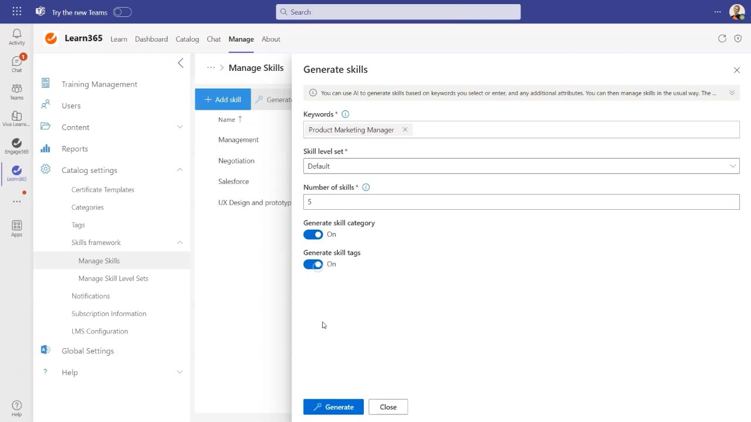Image resolution: width=751 pixels, height=422 pixels.
Task: Click the Generate button
Action: click(333, 407)
